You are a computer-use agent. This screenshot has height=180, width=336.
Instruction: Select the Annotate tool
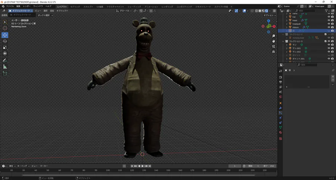click(x=5, y=60)
